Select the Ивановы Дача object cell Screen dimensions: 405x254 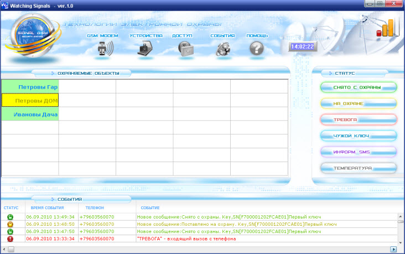tap(30, 115)
